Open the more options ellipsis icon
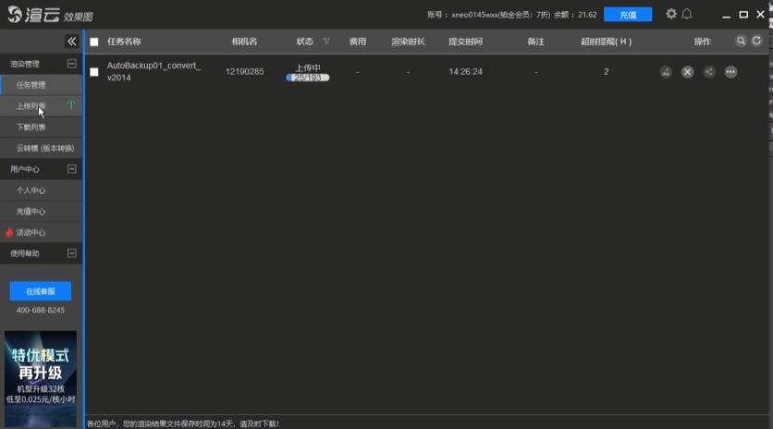Screen dimensions: 773x429 pos(730,72)
